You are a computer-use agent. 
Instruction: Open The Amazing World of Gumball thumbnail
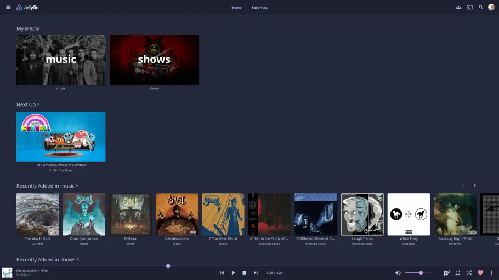coord(61,137)
